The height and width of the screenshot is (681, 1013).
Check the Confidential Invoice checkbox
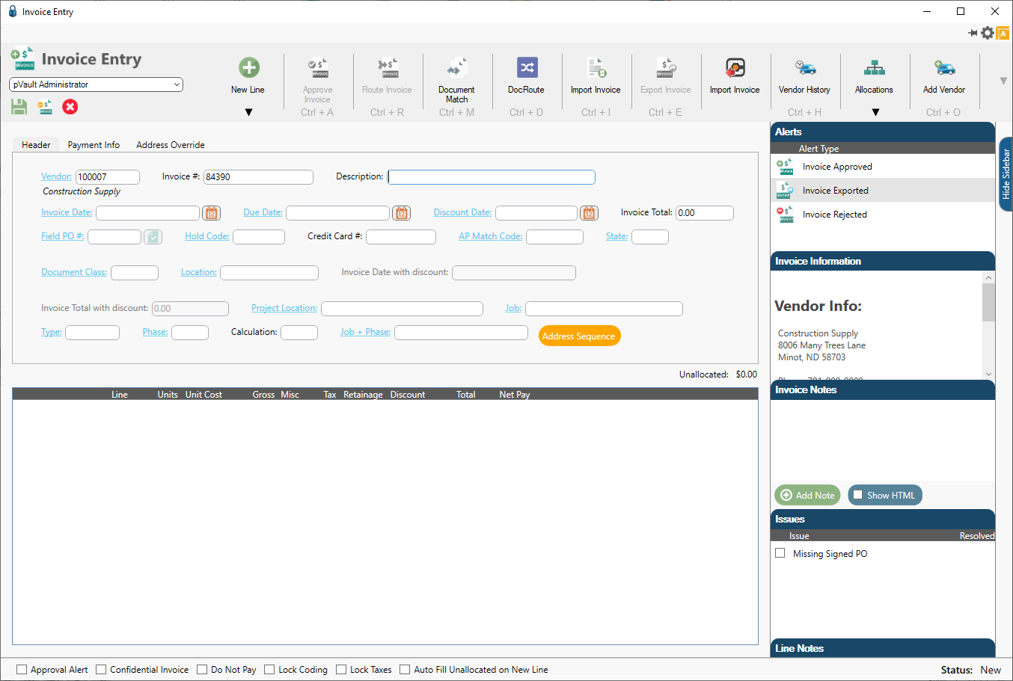click(101, 670)
